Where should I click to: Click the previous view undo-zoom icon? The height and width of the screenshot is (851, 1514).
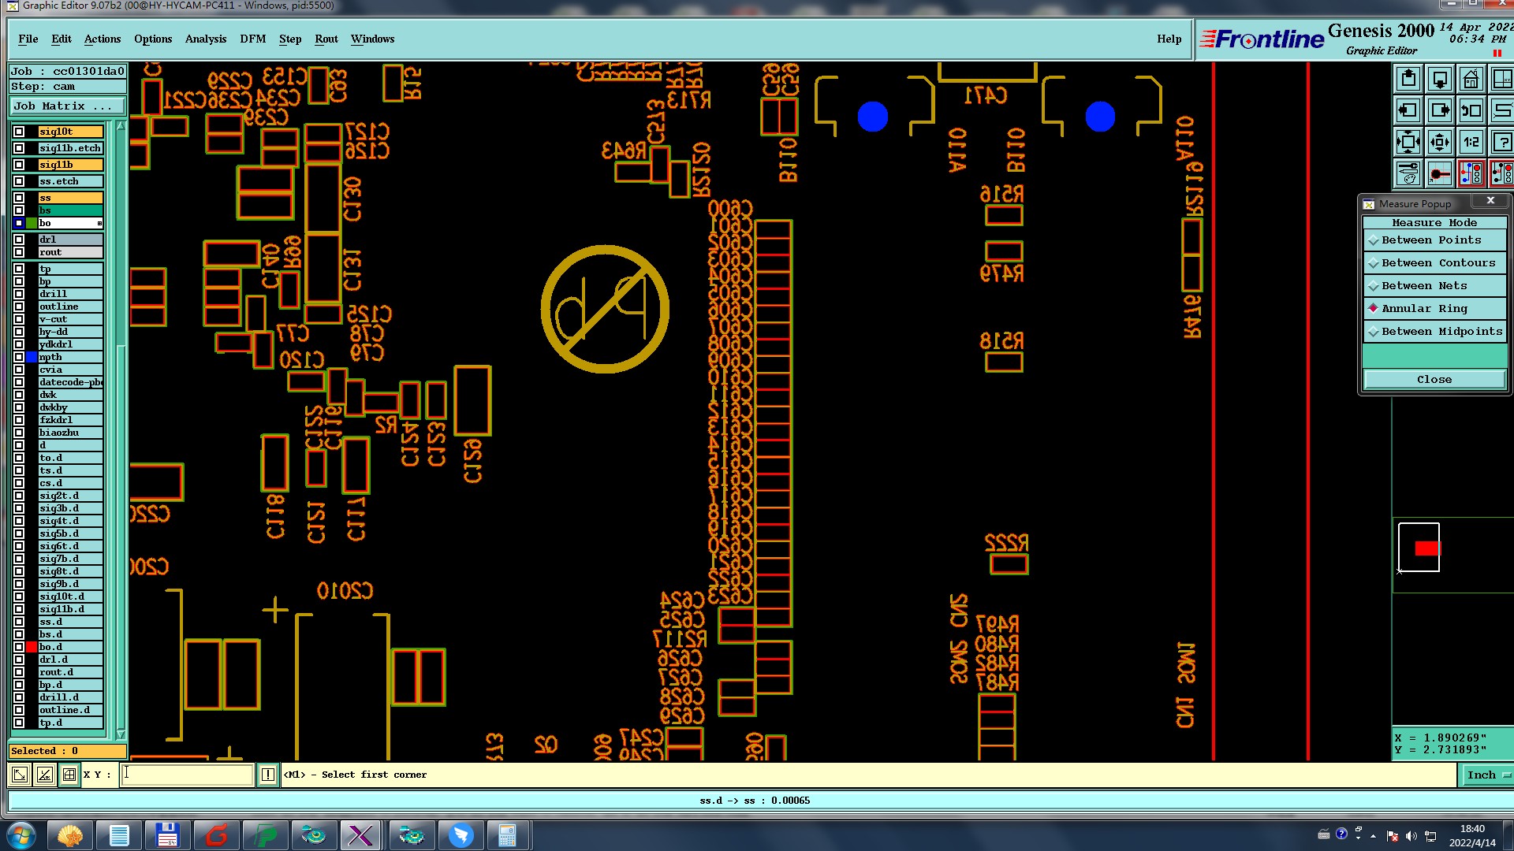(x=1471, y=111)
